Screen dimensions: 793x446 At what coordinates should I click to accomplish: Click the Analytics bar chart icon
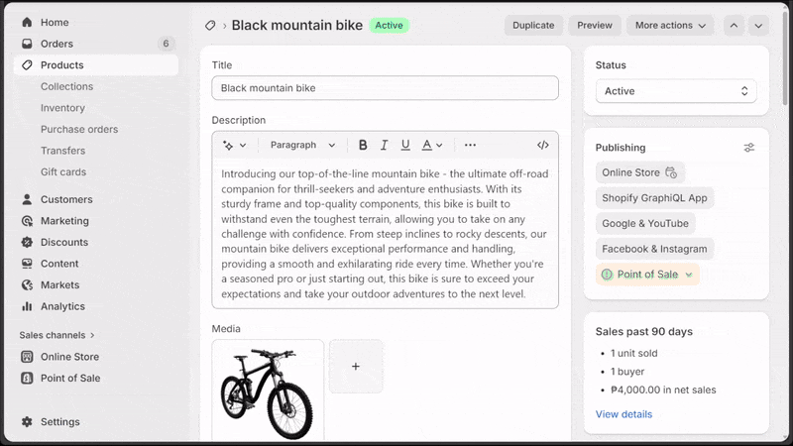27,306
